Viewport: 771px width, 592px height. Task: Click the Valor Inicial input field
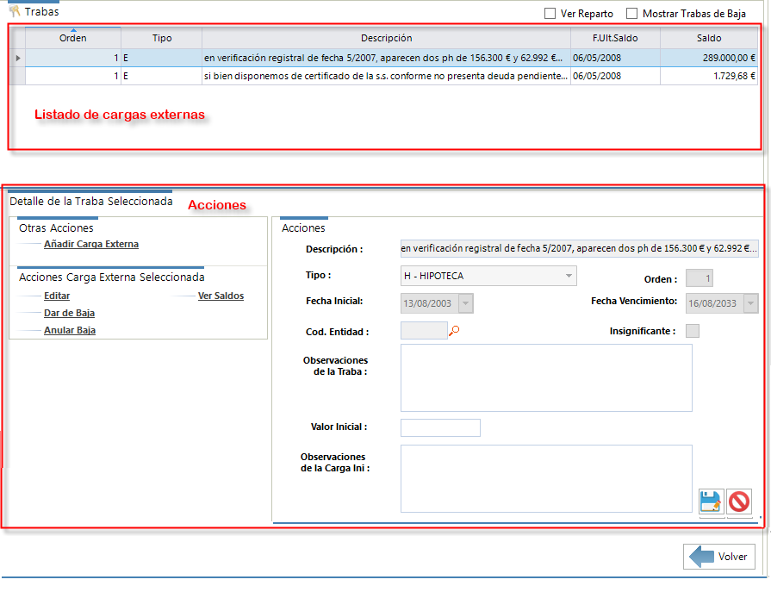click(x=440, y=427)
